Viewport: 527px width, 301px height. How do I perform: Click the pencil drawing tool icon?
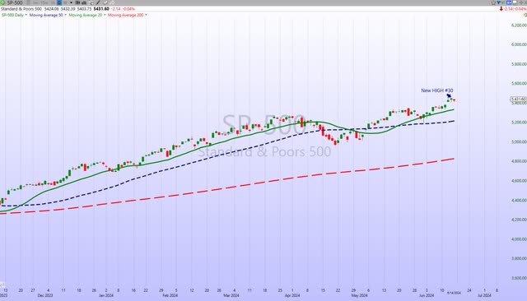[x=98, y=2]
